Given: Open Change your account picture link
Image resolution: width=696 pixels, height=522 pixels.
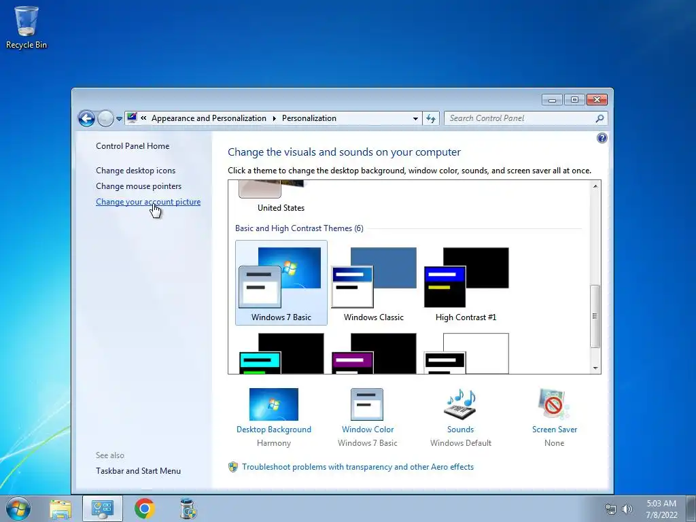Looking at the screenshot, I should click(148, 201).
